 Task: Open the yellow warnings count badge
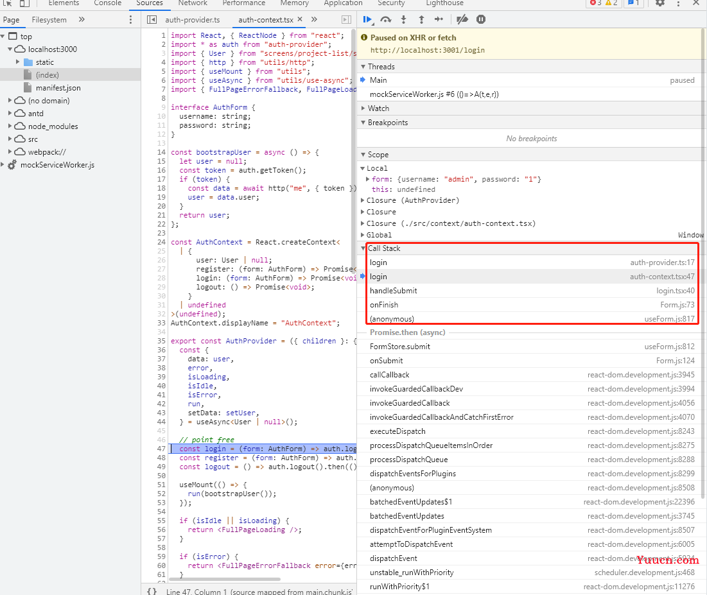pos(611,3)
